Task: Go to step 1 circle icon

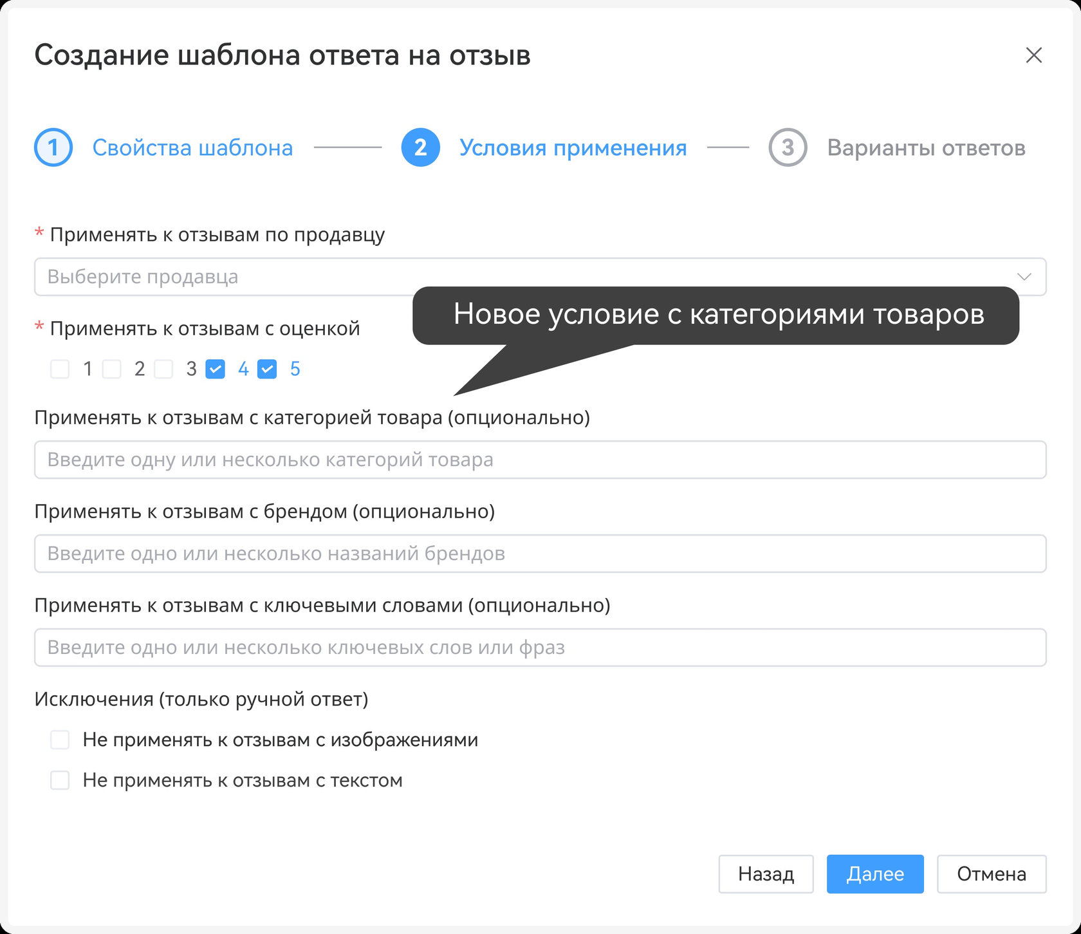Action: tap(53, 147)
